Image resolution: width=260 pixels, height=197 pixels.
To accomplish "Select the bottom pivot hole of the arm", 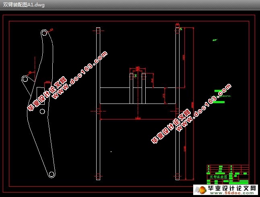I will [x=52, y=174].
